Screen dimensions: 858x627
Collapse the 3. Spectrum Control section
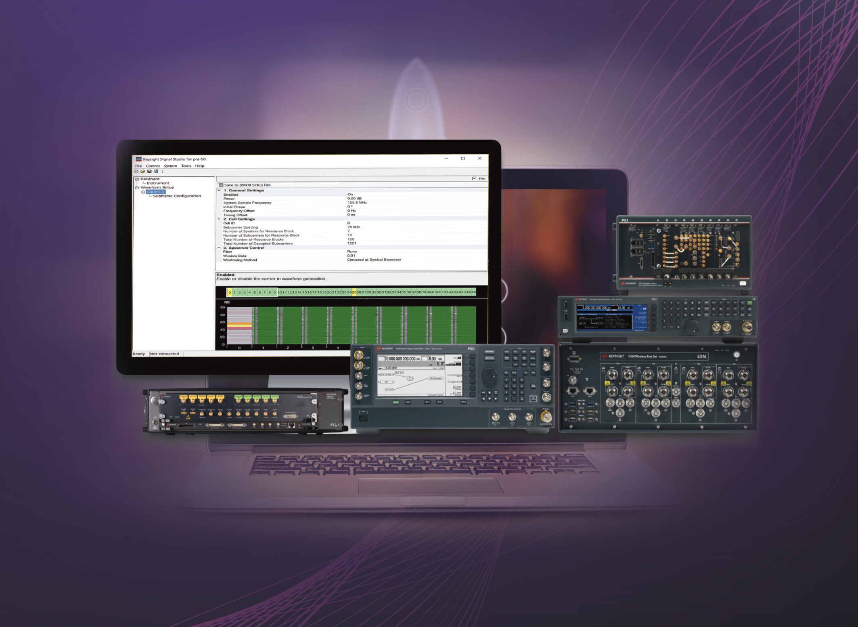220,247
